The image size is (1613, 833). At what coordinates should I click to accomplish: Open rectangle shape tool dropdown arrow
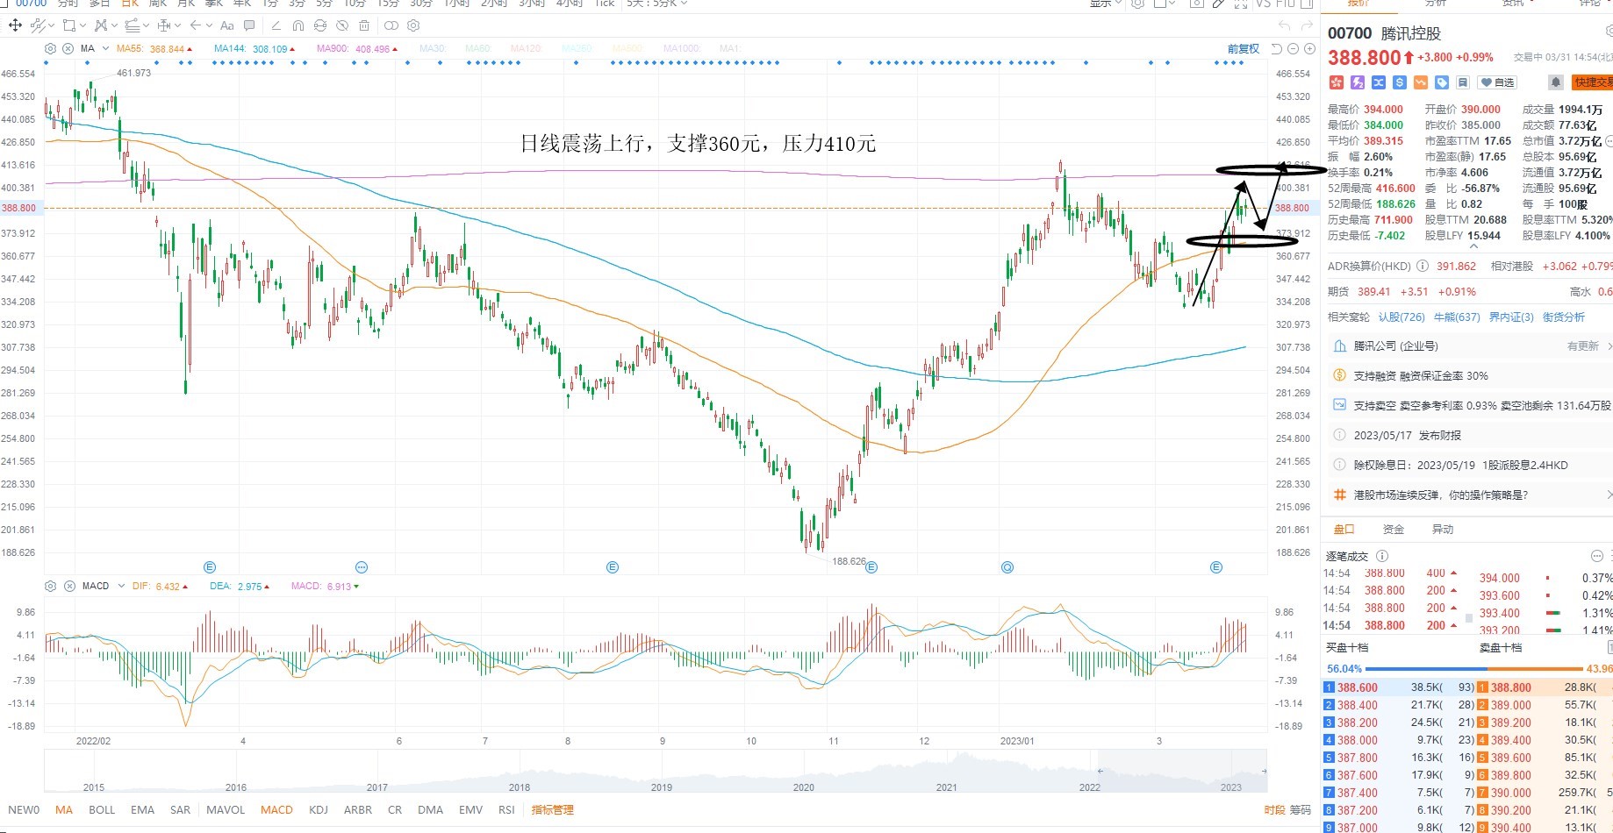[x=82, y=25]
